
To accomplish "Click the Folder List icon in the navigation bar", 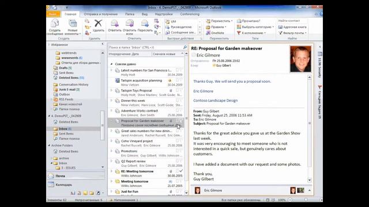I will [x=91, y=193].
